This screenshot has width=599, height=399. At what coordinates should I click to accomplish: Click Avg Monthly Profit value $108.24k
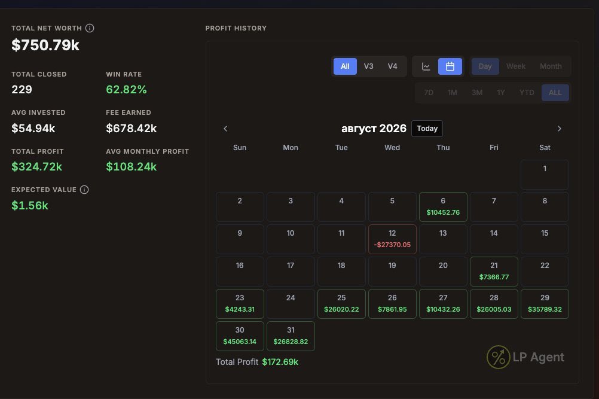[x=132, y=167]
